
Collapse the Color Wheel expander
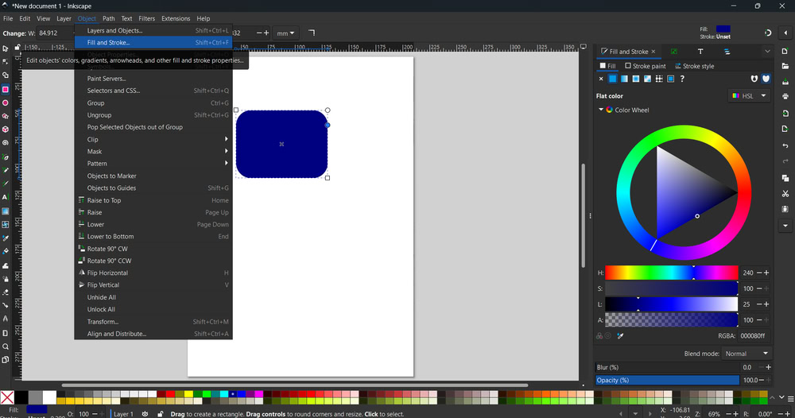point(601,110)
